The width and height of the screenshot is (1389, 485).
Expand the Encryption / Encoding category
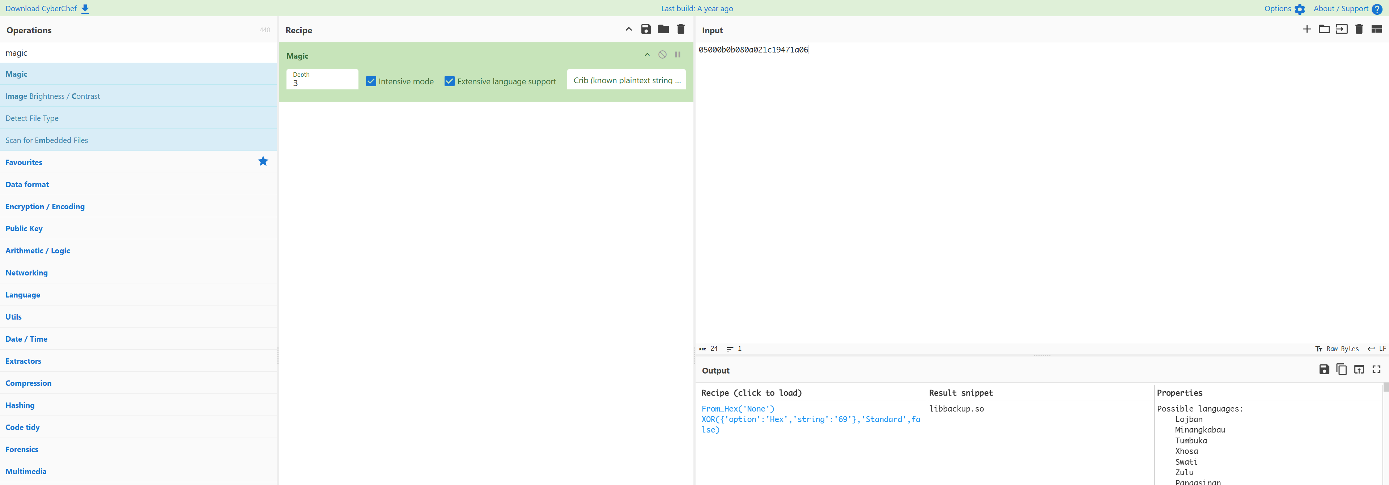coord(45,207)
